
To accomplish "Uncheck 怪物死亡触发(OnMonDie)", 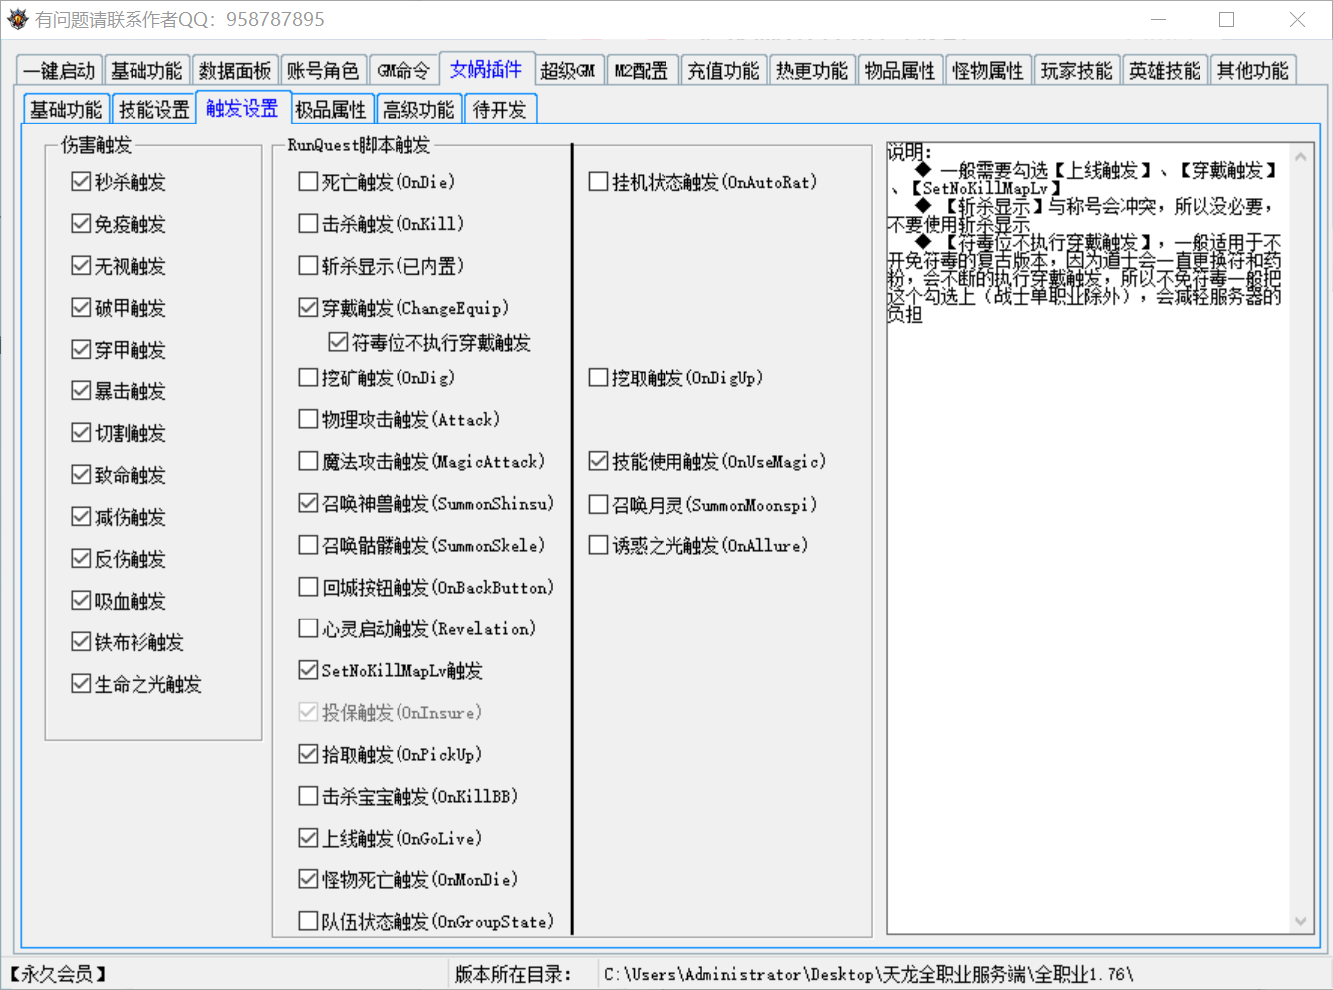I will click(408, 880).
